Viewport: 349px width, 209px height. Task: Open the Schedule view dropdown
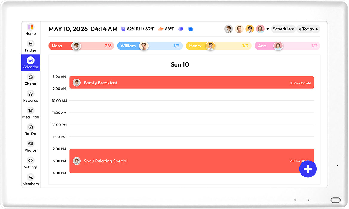pos(283,29)
